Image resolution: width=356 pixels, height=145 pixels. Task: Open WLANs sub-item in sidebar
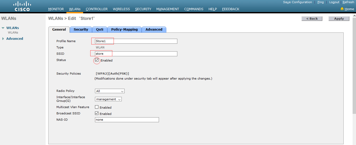pyautogui.click(x=13, y=33)
